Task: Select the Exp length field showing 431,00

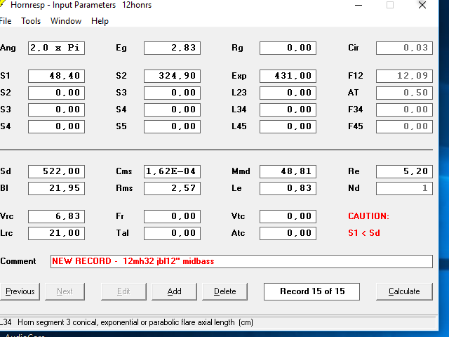Action: (x=288, y=76)
